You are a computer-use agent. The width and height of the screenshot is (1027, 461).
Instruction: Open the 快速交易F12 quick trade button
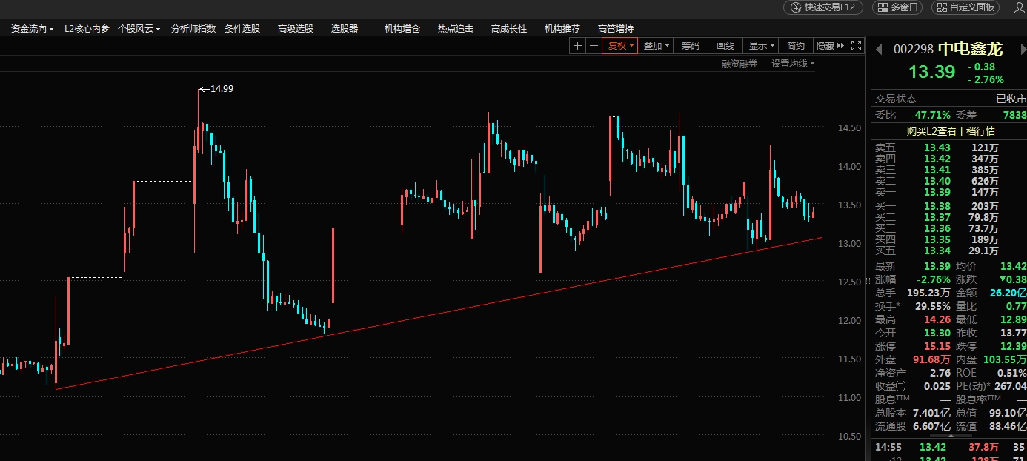(823, 7)
